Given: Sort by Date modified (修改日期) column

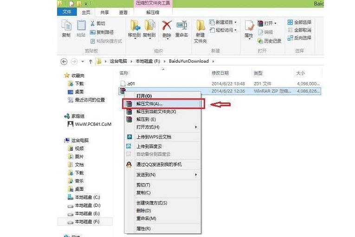Looking at the screenshot, I should 220,73.
